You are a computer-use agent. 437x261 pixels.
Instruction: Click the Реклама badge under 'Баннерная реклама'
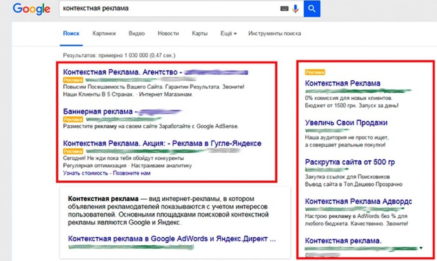[x=73, y=120]
